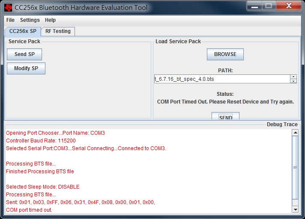Click the Debug Trace scroll down arrow
305x219 pixels.
(295, 209)
